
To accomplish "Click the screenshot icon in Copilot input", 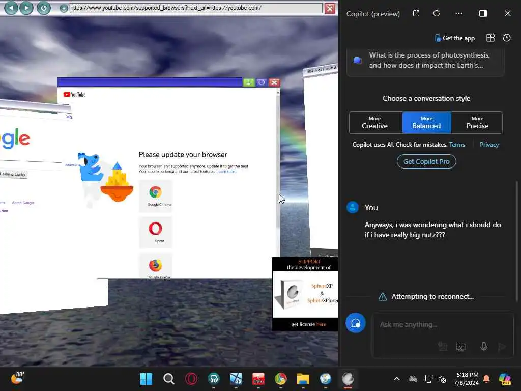I will (461, 347).
